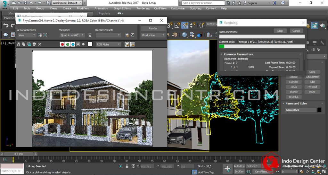Click the Render button in frame window
Viewport: 328px width, 175px height.
click(153, 28)
